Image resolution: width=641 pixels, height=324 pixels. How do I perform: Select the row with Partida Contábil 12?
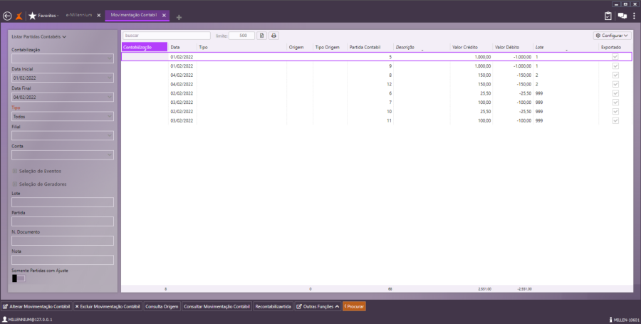pos(377,84)
